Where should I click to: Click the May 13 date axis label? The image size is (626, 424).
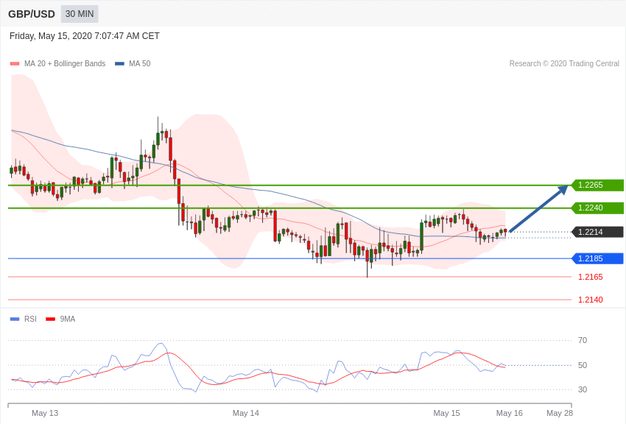click(x=45, y=413)
